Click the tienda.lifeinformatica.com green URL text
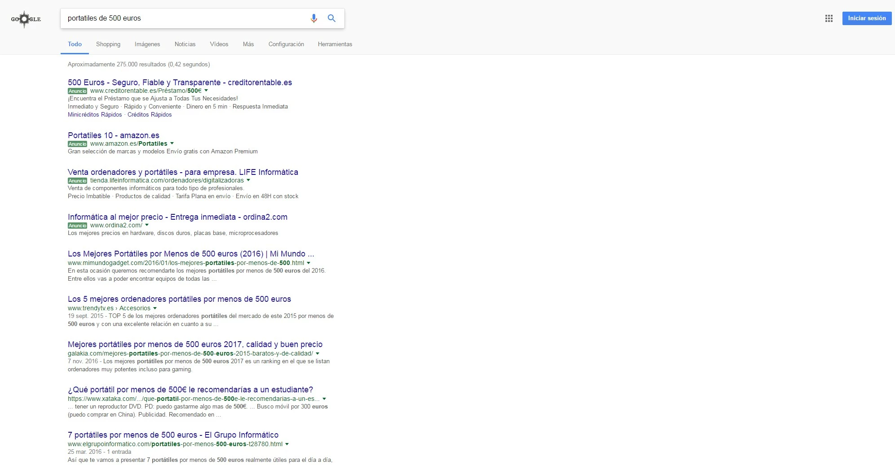Image resolution: width=895 pixels, height=465 pixels. pyautogui.click(x=167, y=180)
